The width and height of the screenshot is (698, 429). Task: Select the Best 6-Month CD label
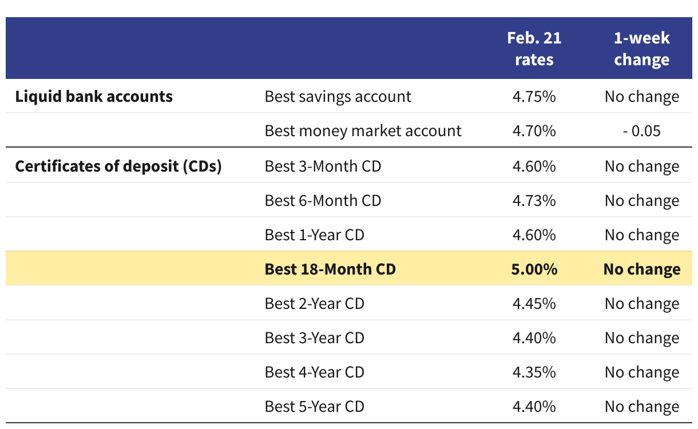pos(323,201)
